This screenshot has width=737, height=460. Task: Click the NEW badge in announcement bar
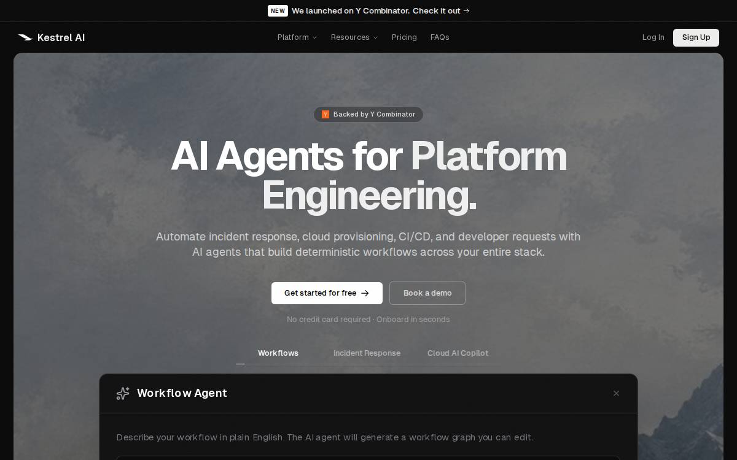(278, 10)
